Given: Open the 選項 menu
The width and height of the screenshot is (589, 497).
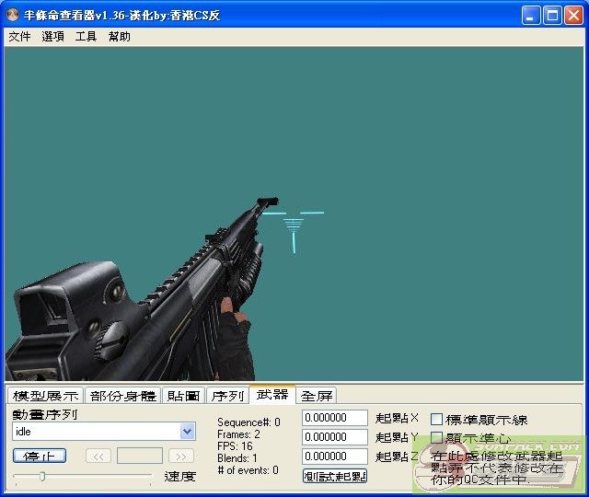Looking at the screenshot, I should click(x=52, y=37).
